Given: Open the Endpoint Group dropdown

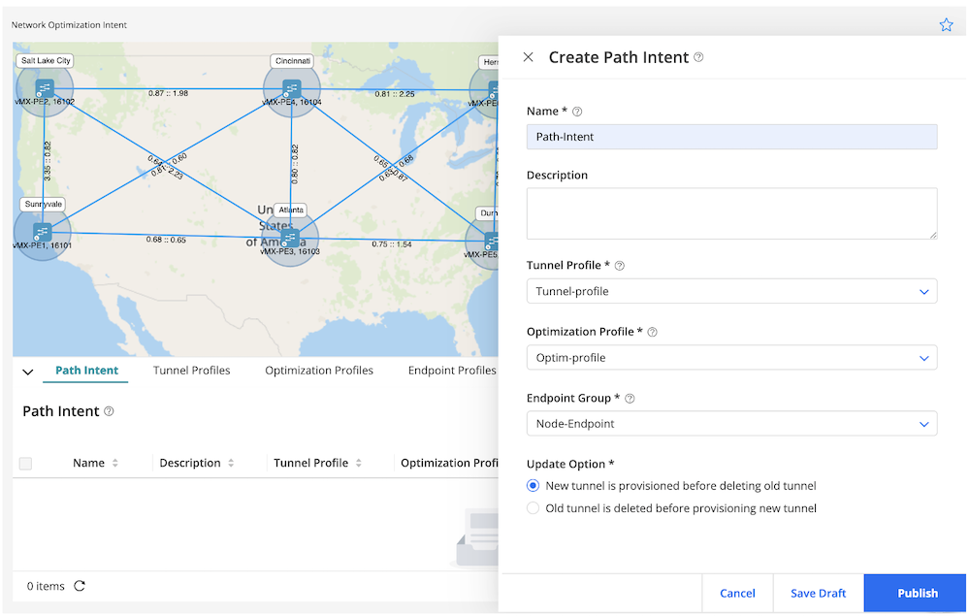Looking at the screenshot, I should (x=923, y=423).
